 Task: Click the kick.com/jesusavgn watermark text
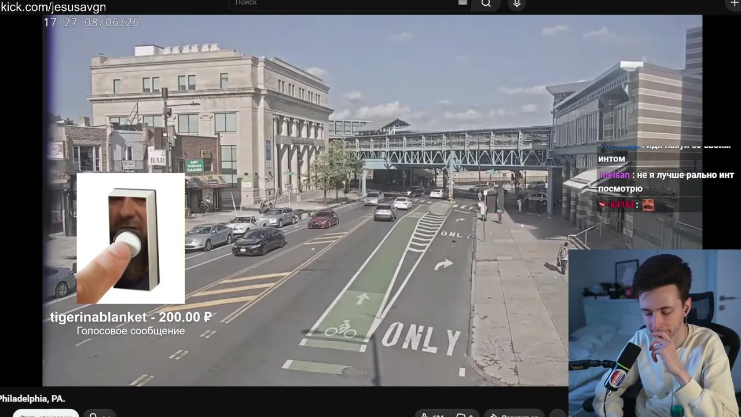pos(53,7)
